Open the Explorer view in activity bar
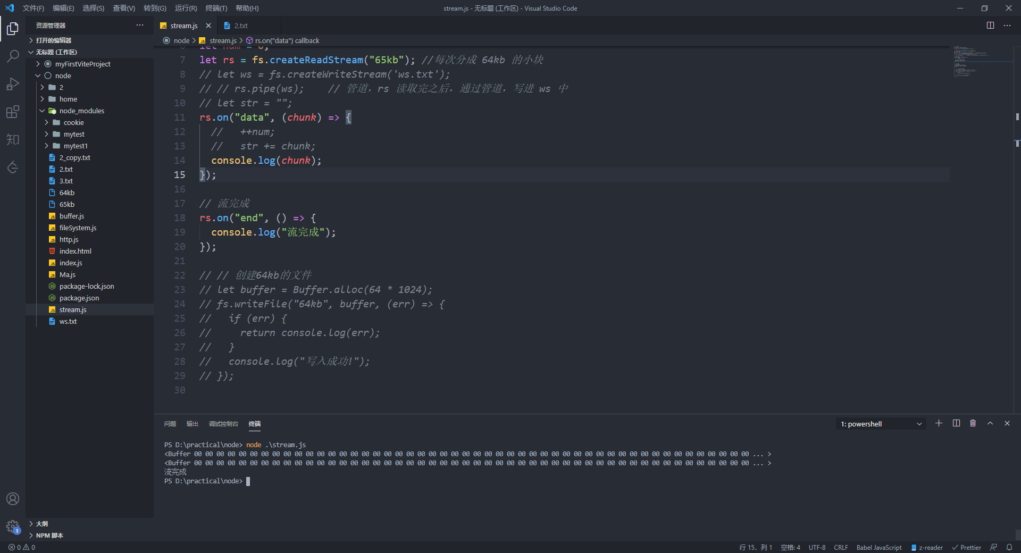The image size is (1021, 553). point(13,28)
